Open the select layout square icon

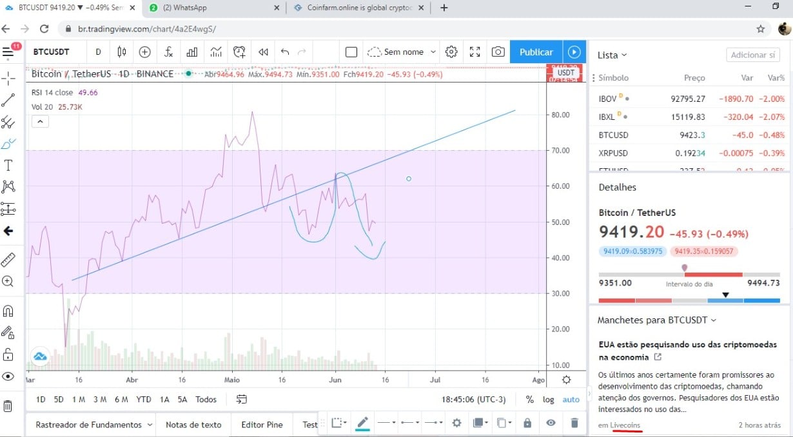click(x=351, y=52)
